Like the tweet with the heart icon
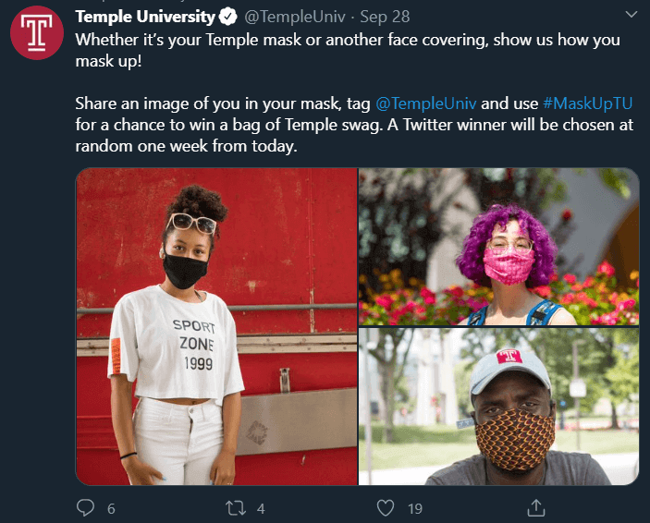This screenshot has height=523, width=650. tap(386, 507)
